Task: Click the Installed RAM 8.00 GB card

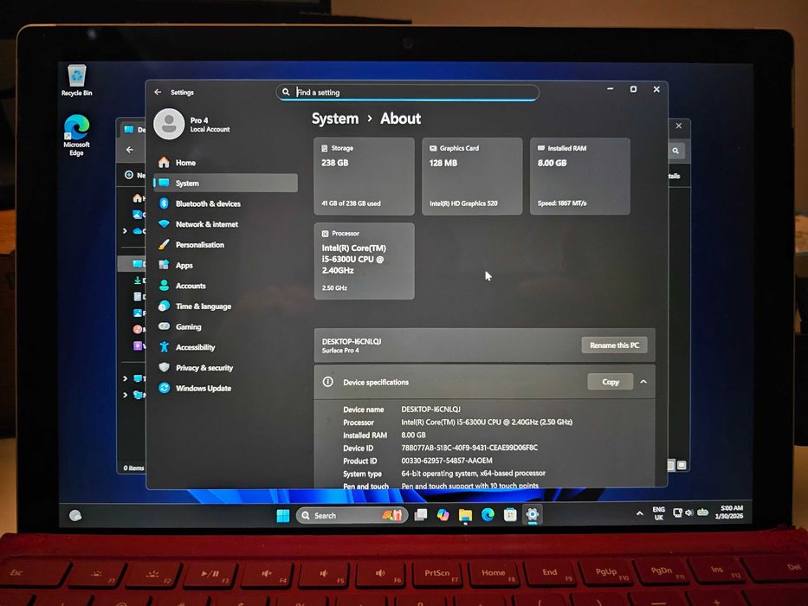Action: [579, 177]
